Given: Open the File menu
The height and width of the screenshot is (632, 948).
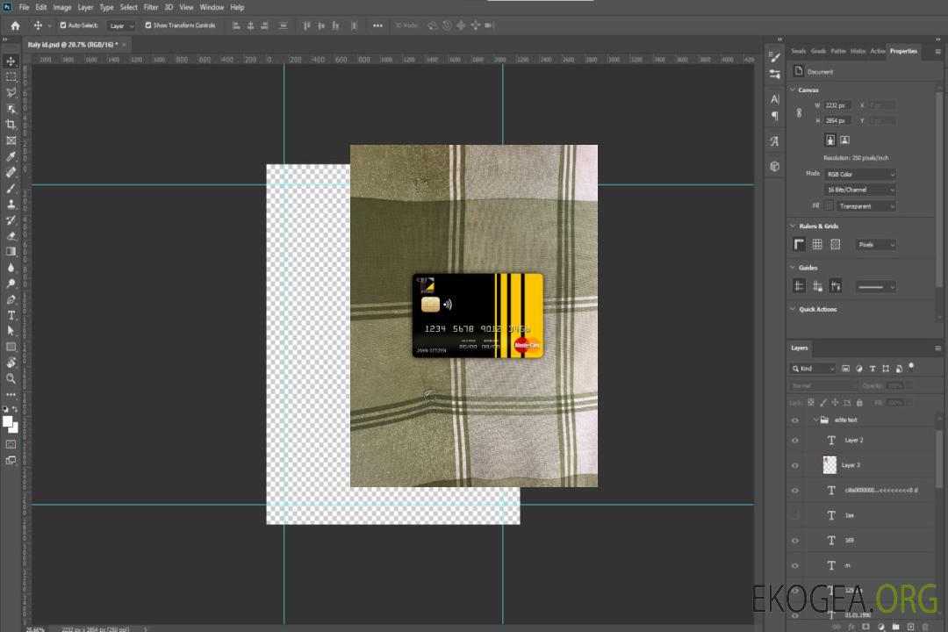Looking at the screenshot, I should click(x=25, y=7).
